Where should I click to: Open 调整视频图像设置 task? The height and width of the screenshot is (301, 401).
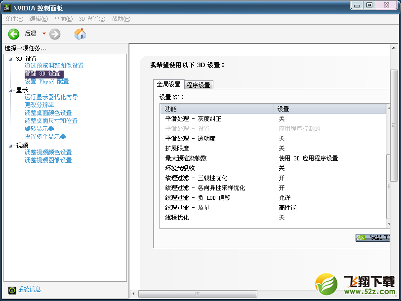tap(48, 160)
